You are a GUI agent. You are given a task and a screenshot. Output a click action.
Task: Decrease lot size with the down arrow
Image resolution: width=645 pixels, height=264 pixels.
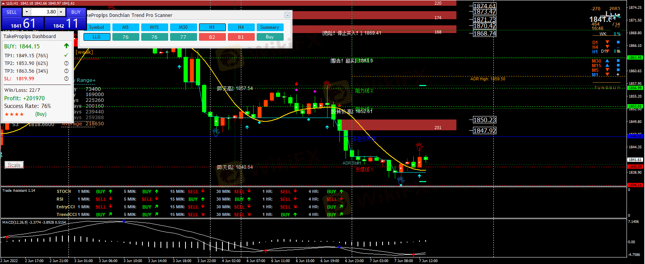27,12
